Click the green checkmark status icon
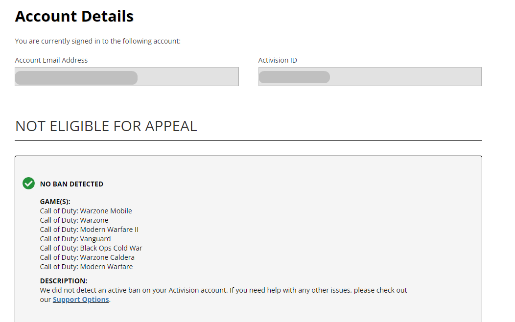The image size is (515, 322). (x=29, y=184)
